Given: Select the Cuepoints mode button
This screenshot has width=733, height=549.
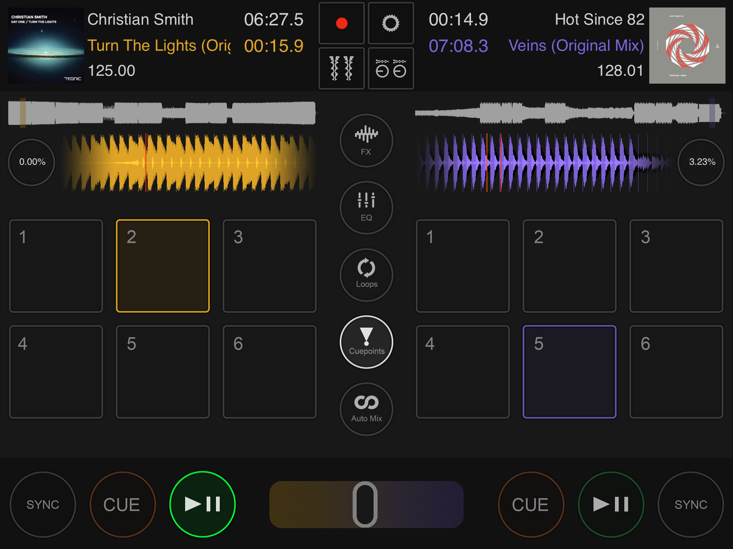Looking at the screenshot, I should 366,342.
